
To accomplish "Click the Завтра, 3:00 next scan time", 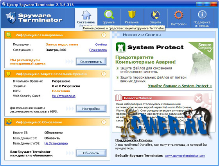I will 56,50.
